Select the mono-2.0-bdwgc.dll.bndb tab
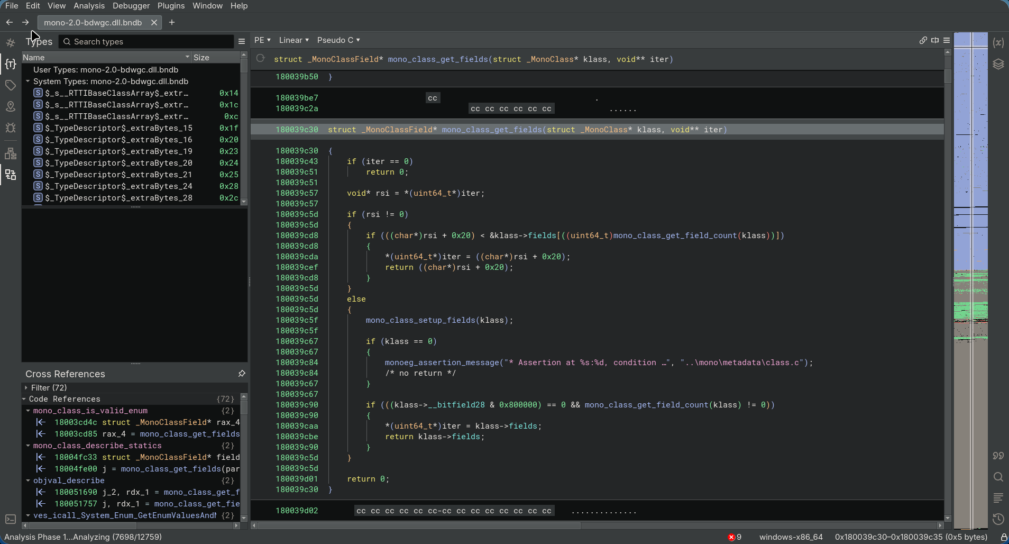This screenshot has width=1009, height=544. coord(93,22)
